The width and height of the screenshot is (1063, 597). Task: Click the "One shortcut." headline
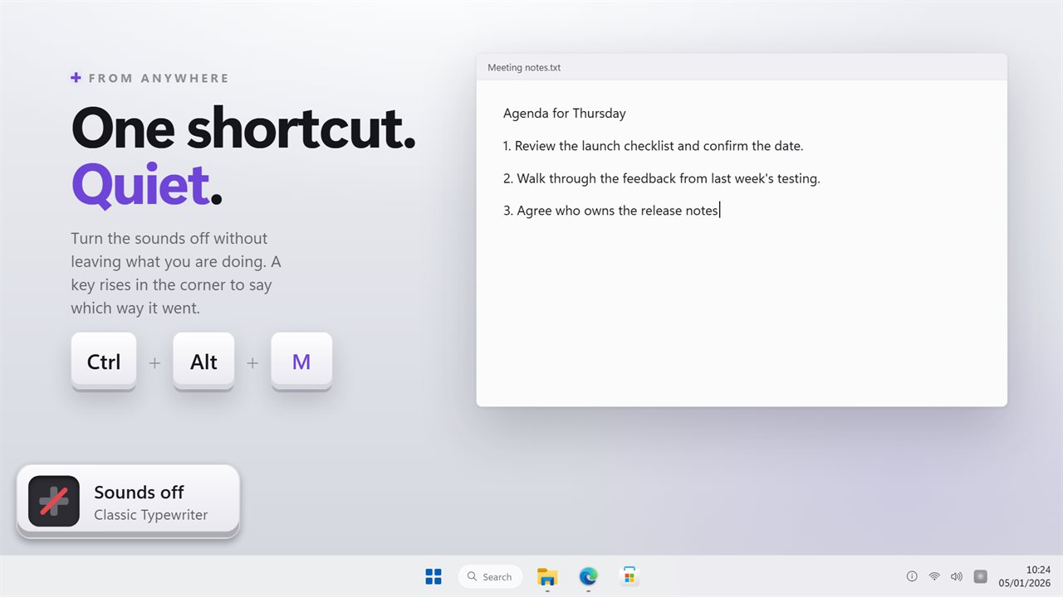click(243, 129)
